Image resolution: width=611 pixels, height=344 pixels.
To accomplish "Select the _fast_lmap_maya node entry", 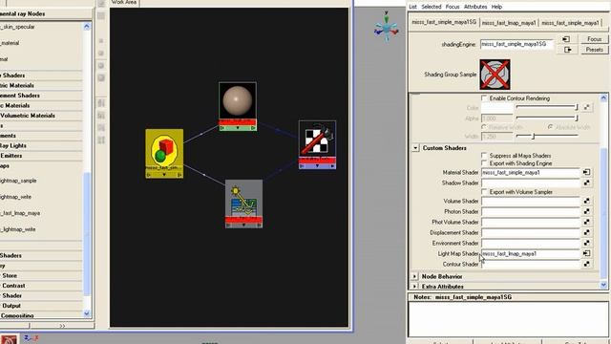I will pos(20,213).
